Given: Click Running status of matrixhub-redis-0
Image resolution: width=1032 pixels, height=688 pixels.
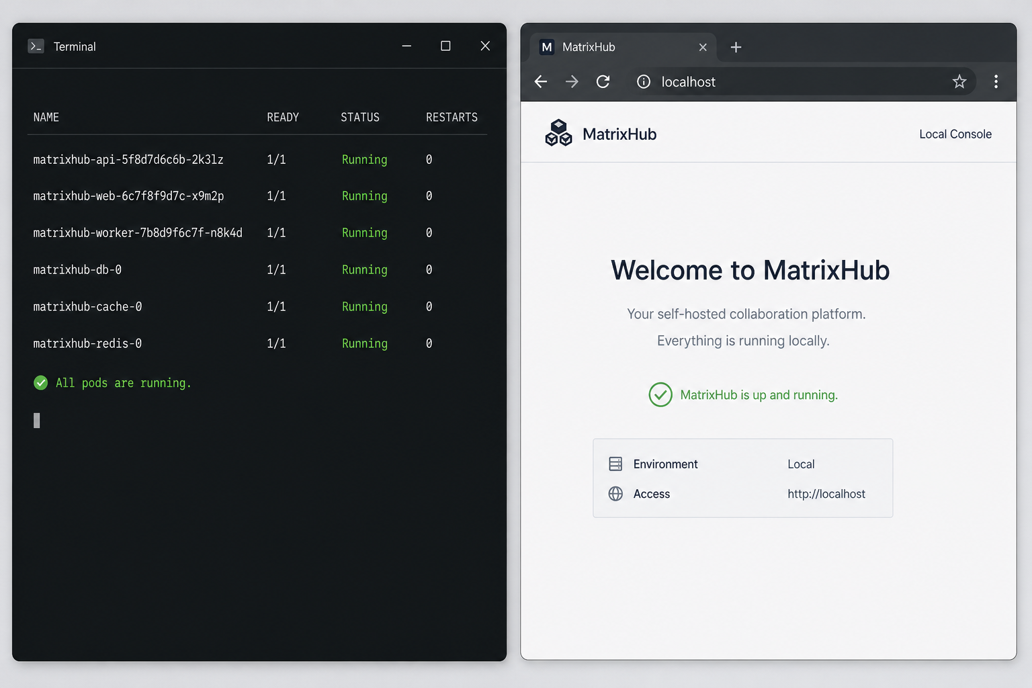Looking at the screenshot, I should [365, 344].
